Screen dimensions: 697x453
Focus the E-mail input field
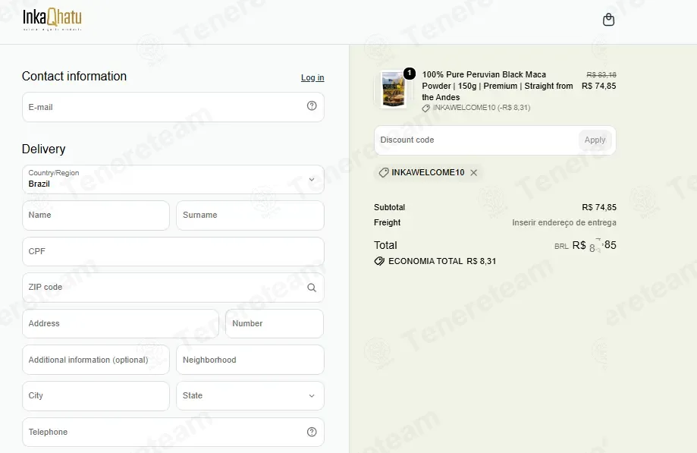[x=173, y=107]
